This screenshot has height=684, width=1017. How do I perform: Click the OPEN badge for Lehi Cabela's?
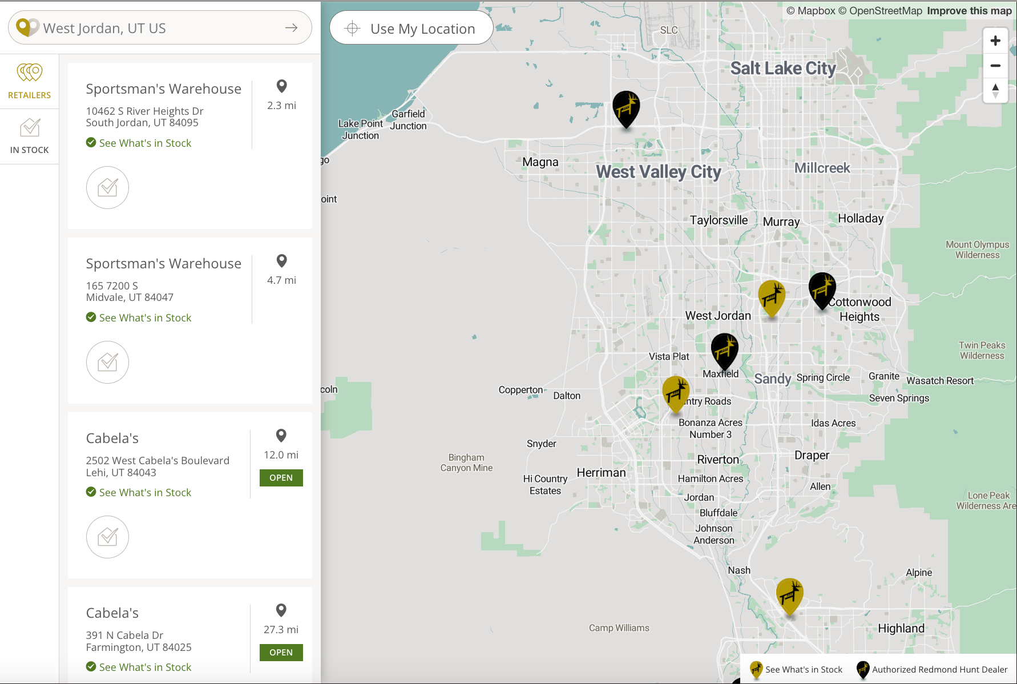pos(281,478)
